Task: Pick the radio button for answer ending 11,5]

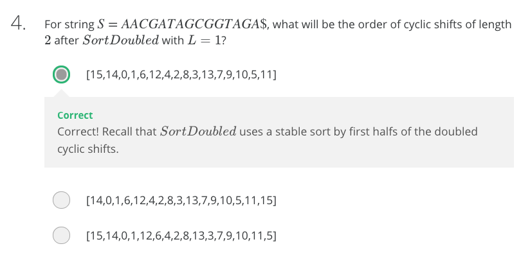Action: tap(61, 235)
